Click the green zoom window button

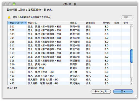(14, 4)
